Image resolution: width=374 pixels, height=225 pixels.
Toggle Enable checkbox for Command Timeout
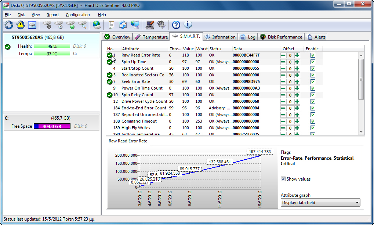pos(313,121)
